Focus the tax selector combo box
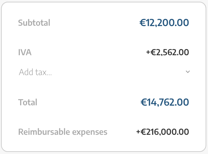 coord(104,72)
